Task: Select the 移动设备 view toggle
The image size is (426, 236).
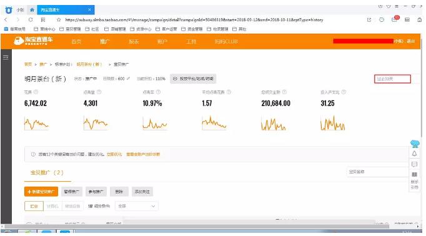Action: tap(72, 206)
